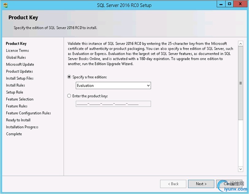Select the 'Specify a free edition' radio button
The width and height of the screenshot is (249, 194).
69,77
